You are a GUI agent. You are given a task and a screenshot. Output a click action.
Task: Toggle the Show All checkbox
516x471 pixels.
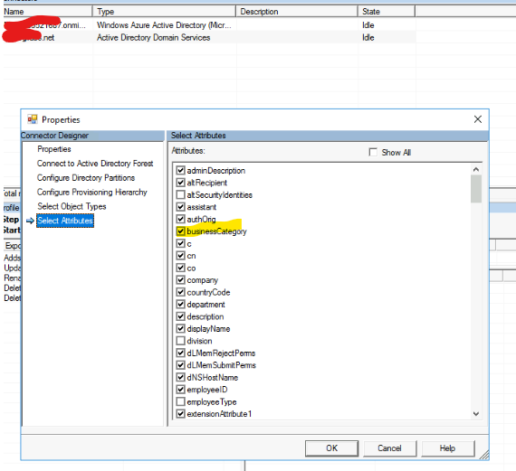pyautogui.click(x=373, y=152)
